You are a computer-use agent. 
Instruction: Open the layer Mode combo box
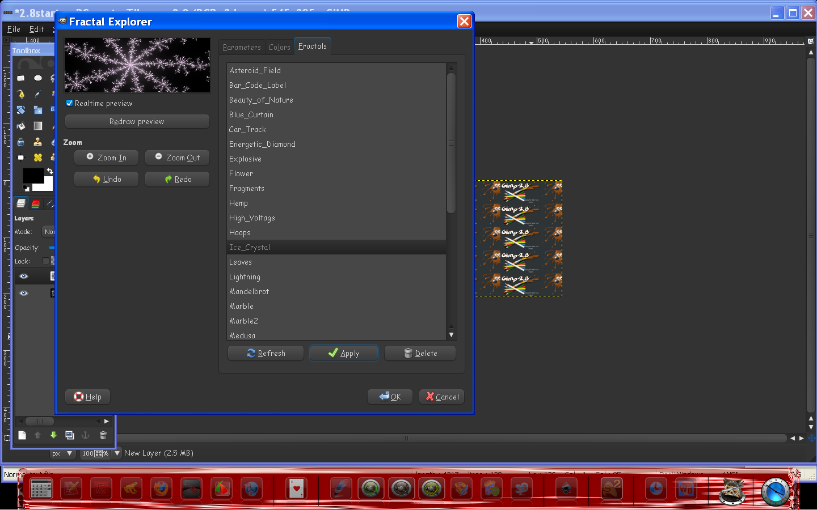coord(49,232)
